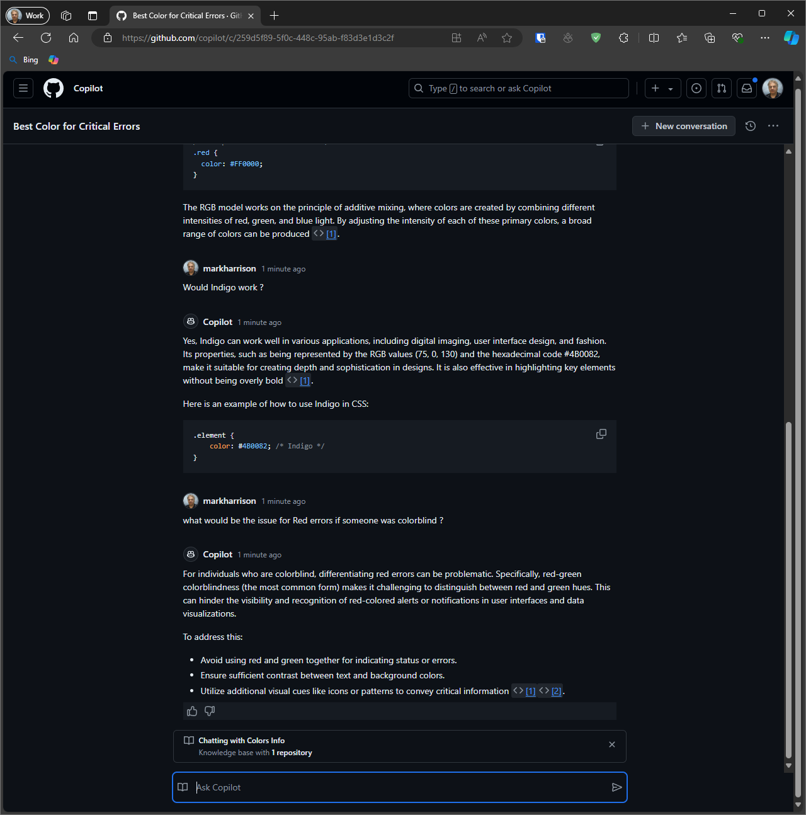The width and height of the screenshot is (806, 815).
Task: Send message with the arrow icon
Action: coord(616,787)
